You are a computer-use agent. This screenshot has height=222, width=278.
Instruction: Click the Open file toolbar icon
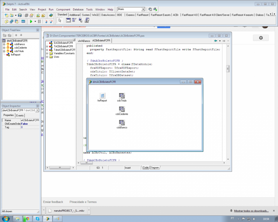click(x=11, y=16)
